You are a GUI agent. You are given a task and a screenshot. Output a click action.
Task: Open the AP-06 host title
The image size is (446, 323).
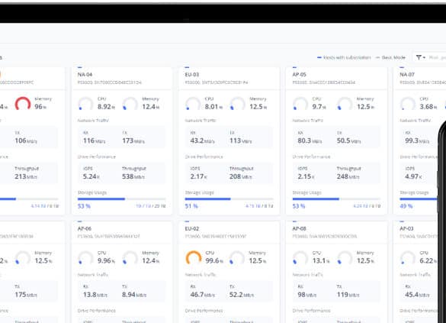pyautogui.click(x=85, y=228)
